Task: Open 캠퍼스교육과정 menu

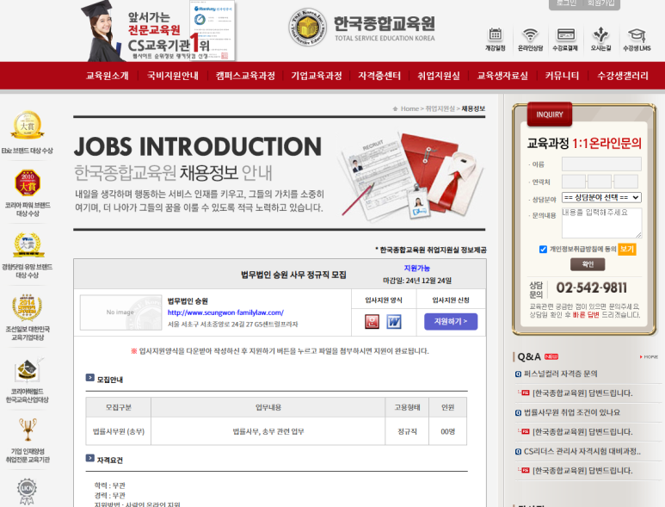Action: [x=245, y=76]
